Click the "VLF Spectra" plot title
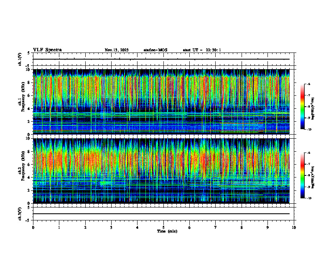This screenshot has height=255, width=331. [x=47, y=50]
